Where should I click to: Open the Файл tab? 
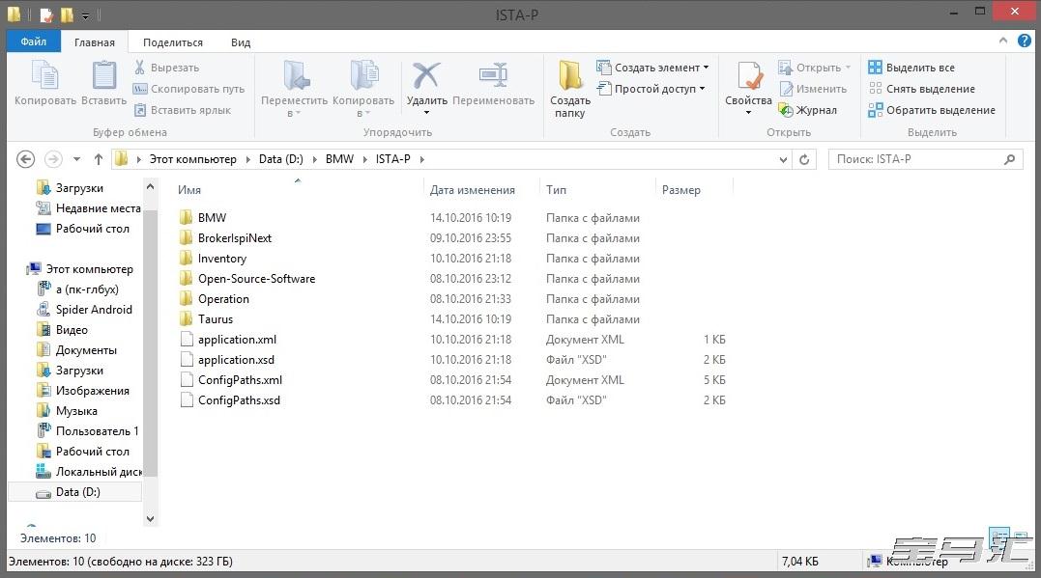(x=33, y=41)
